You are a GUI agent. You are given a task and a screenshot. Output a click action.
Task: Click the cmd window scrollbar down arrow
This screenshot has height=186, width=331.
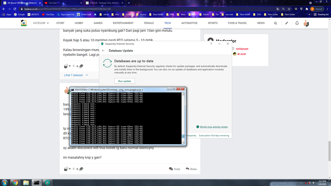click(x=183, y=143)
